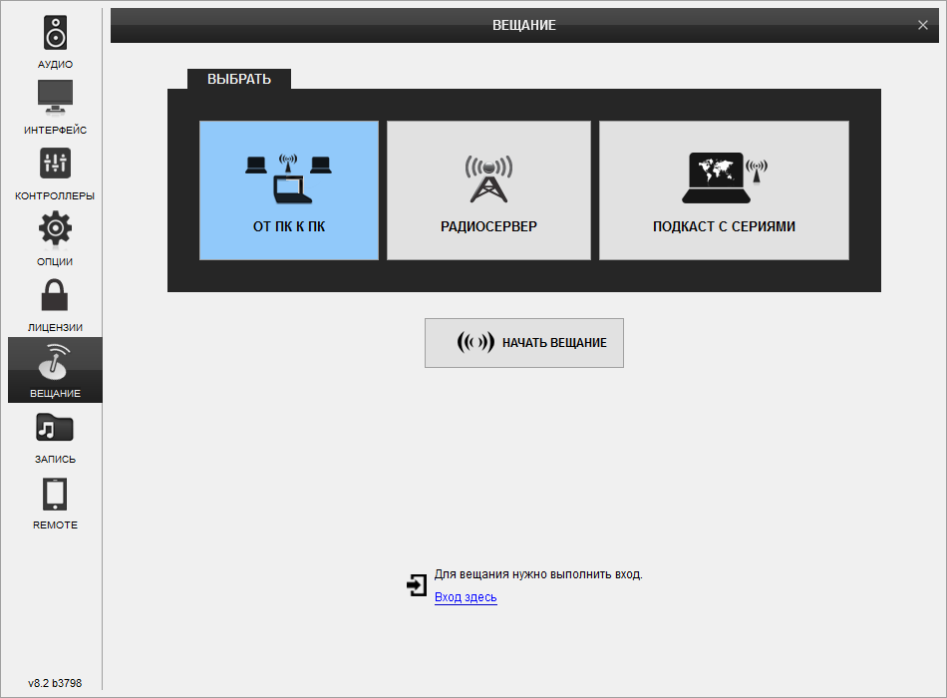
Task: Click the login arrow icon
Action: (417, 585)
